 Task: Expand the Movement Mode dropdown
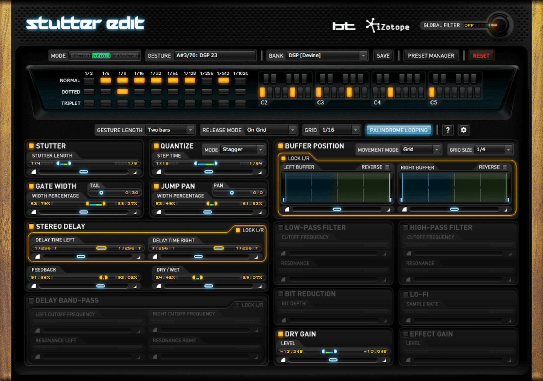[421, 150]
